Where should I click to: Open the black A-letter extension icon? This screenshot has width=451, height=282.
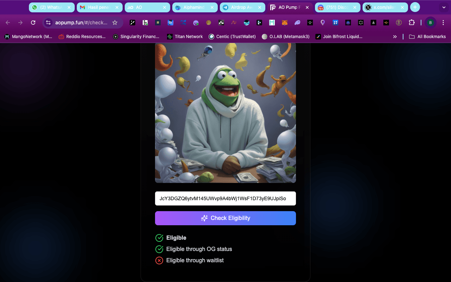point(373,23)
